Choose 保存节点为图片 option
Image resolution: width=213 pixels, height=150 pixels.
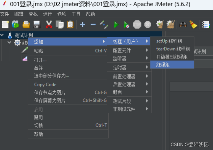pos(67,93)
